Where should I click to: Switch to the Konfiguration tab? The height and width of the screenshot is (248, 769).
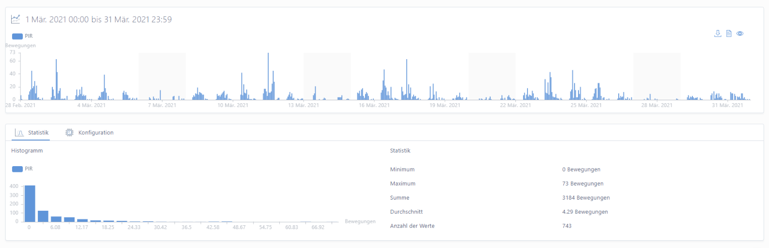point(96,133)
